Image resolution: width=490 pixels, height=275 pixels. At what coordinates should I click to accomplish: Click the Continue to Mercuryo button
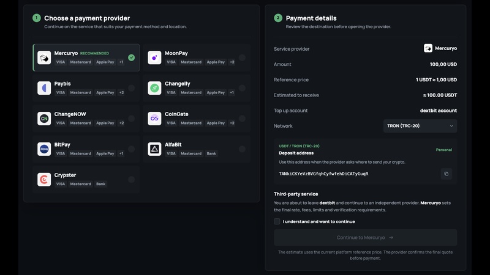tap(365, 238)
